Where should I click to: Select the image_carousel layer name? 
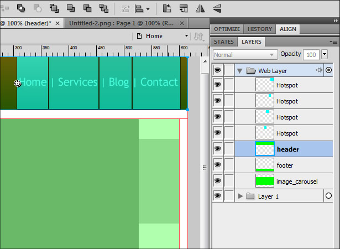[297, 181]
